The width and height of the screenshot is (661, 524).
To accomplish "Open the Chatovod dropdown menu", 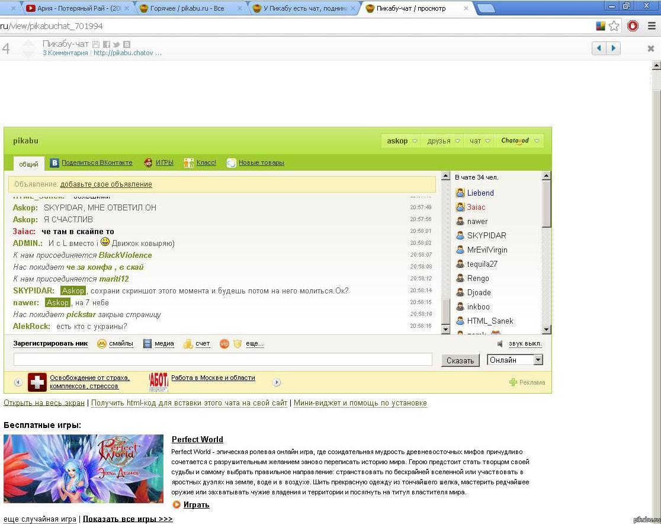I will 520,141.
